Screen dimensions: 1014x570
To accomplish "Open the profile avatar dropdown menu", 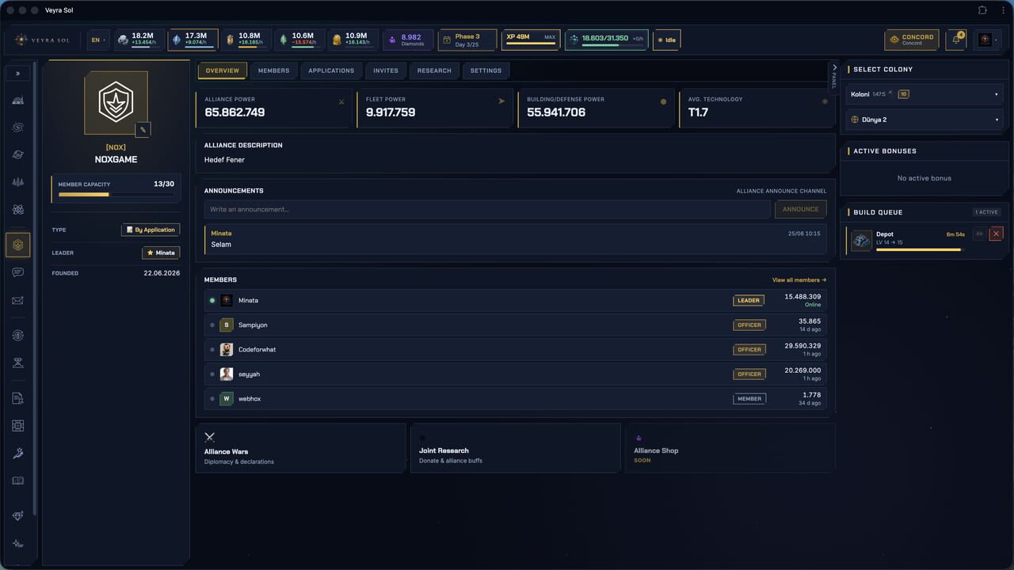I will tap(989, 40).
